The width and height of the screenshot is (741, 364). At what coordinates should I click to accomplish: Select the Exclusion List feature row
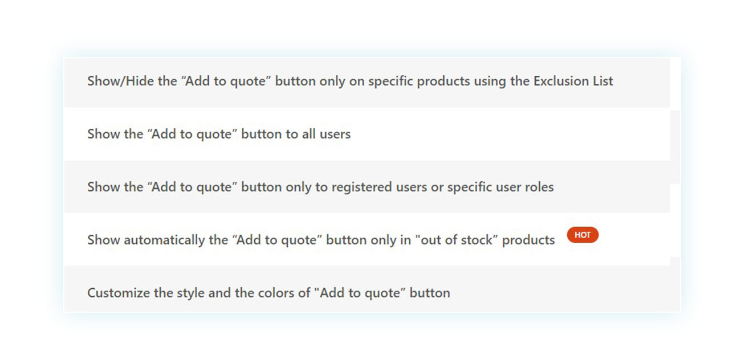[x=367, y=81]
